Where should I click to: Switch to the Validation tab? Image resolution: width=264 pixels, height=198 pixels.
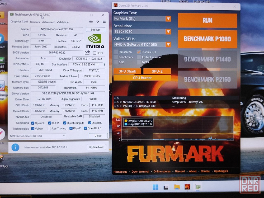[63, 22]
